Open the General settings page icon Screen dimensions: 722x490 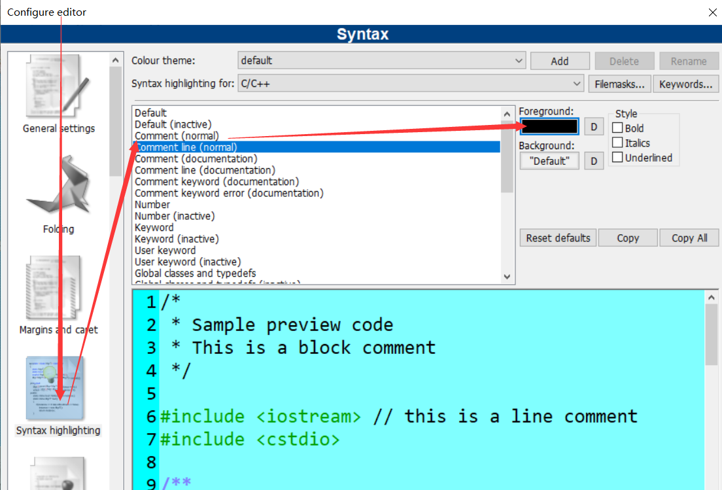tap(58, 86)
